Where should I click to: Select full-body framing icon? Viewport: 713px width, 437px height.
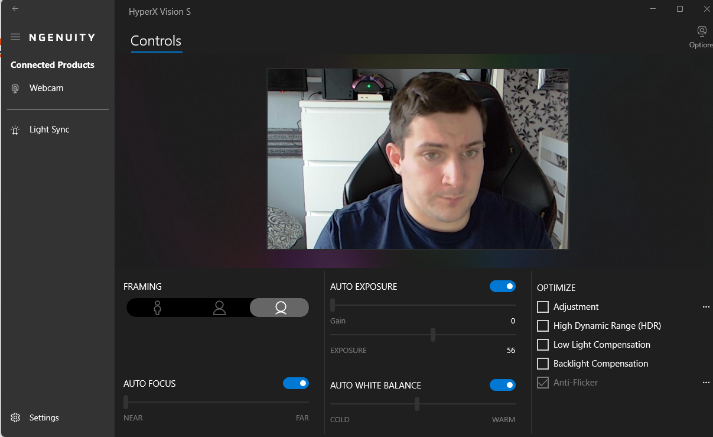coord(157,307)
